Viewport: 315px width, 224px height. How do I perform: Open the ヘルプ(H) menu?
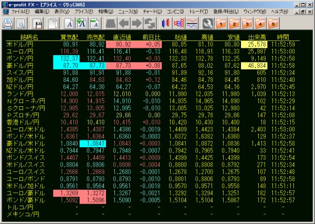279,12
